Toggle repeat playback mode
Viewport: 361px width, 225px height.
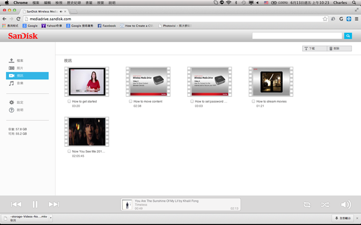point(307,204)
